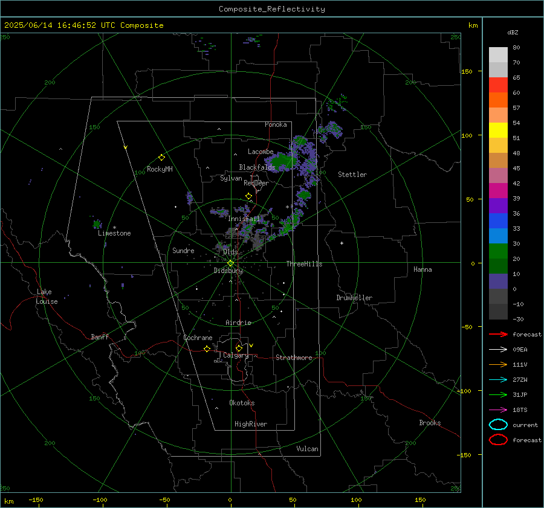Click the Hanna label
Screen dimensions: 544x508
(x=423, y=269)
